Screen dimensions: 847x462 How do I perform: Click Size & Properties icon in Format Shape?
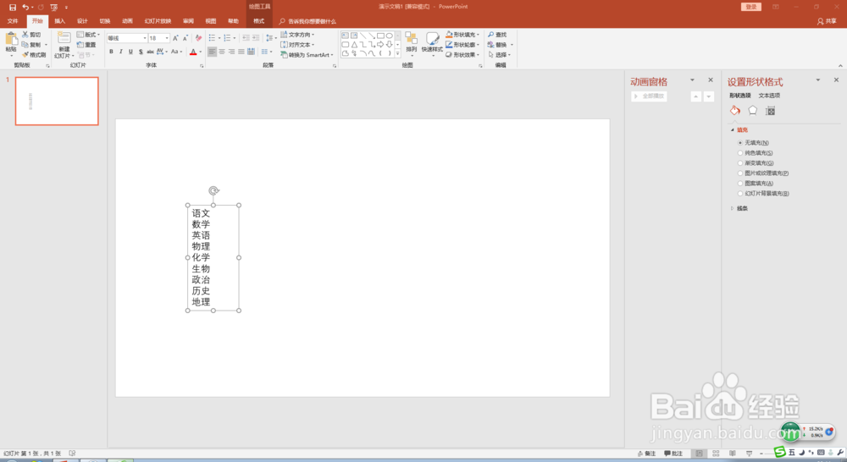770,111
